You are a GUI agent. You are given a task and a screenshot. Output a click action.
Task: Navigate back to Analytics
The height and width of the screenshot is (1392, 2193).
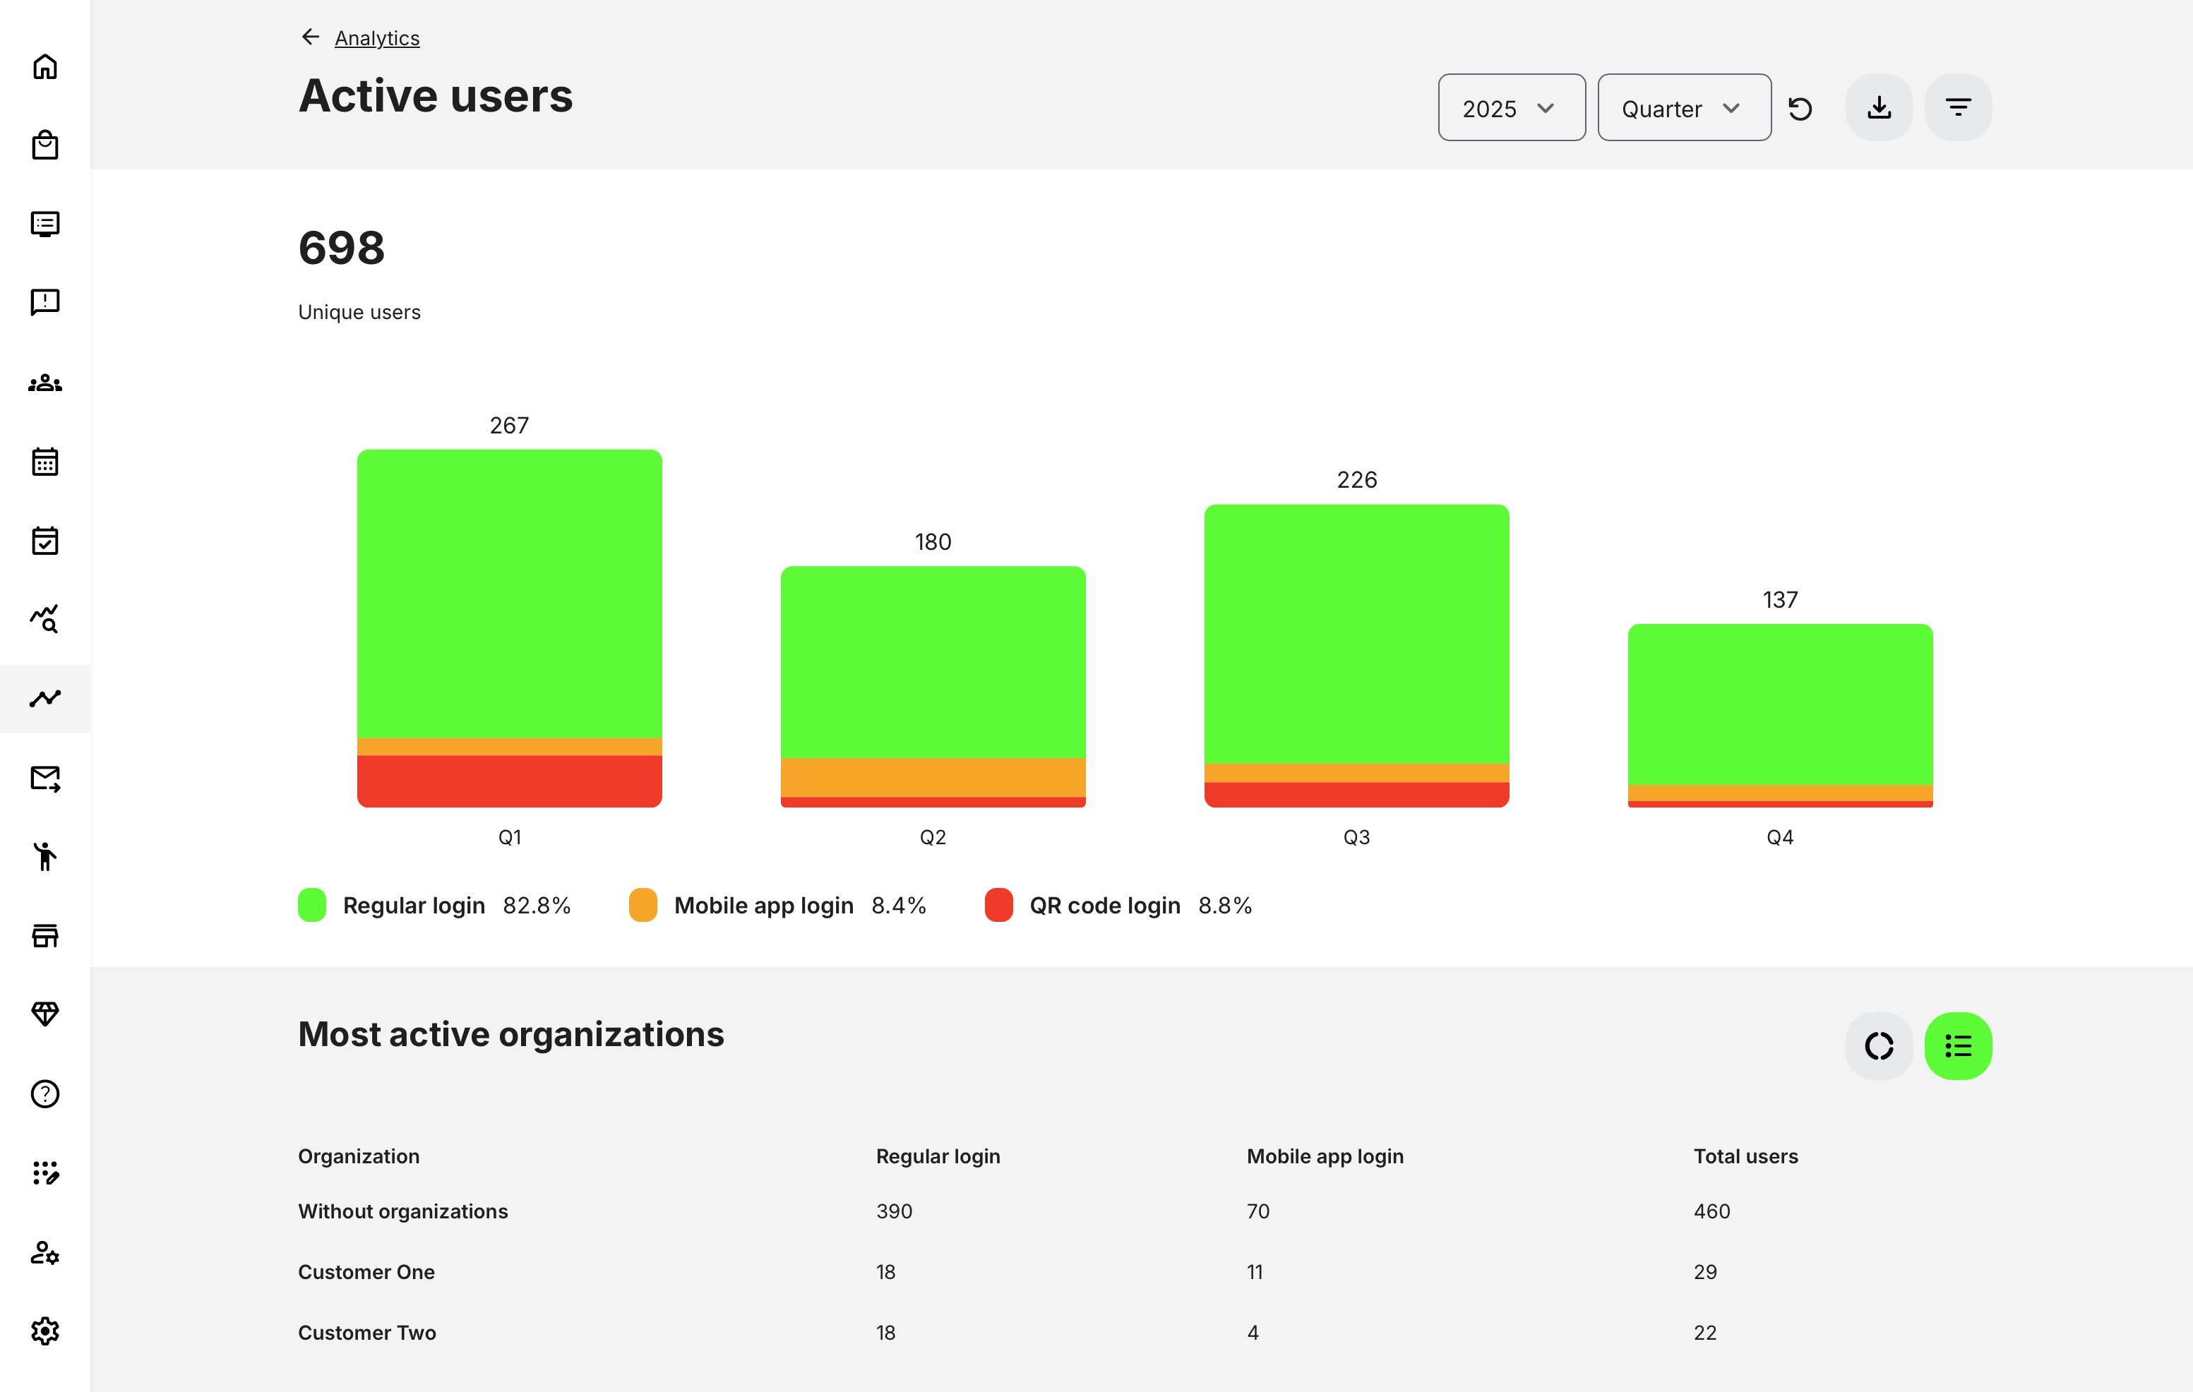point(376,37)
